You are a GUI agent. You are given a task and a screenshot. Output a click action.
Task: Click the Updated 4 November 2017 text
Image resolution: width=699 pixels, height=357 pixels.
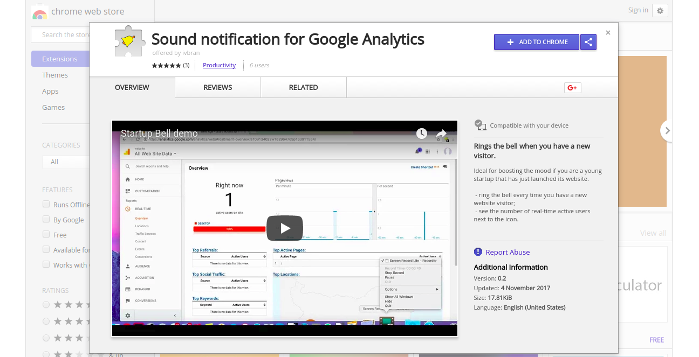tap(512, 288)
